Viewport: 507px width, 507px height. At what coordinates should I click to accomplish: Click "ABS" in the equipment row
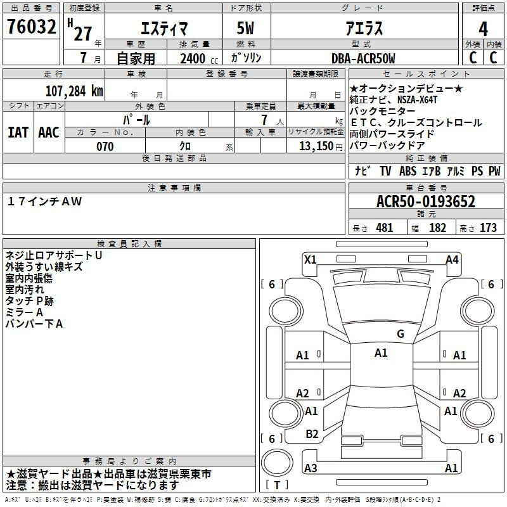(x=408, y=171)
